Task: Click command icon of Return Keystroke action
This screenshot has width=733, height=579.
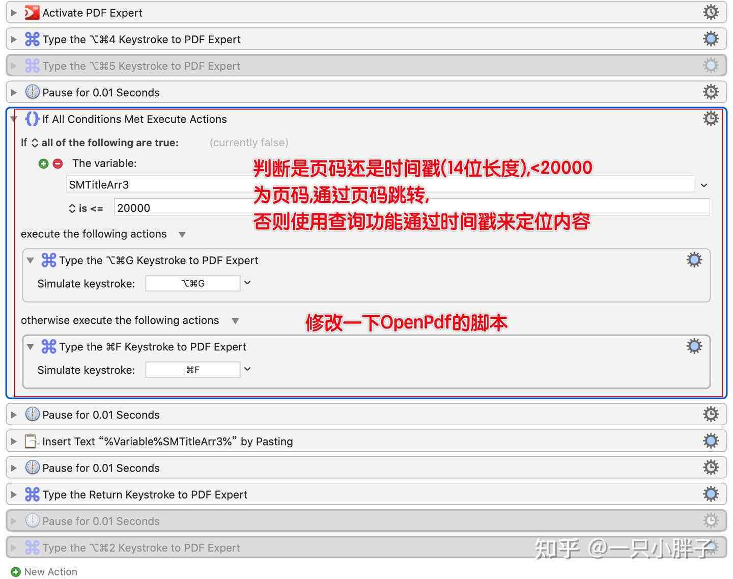Action: pyautogui.click(x=32, y=494)
